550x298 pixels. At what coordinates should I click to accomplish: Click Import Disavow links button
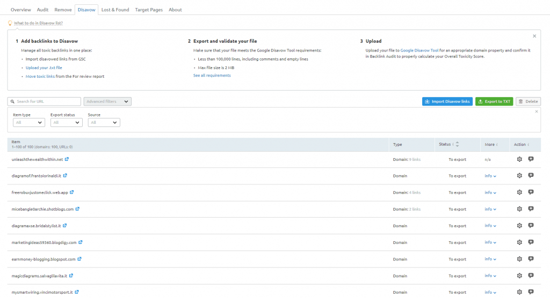[447, 101]
